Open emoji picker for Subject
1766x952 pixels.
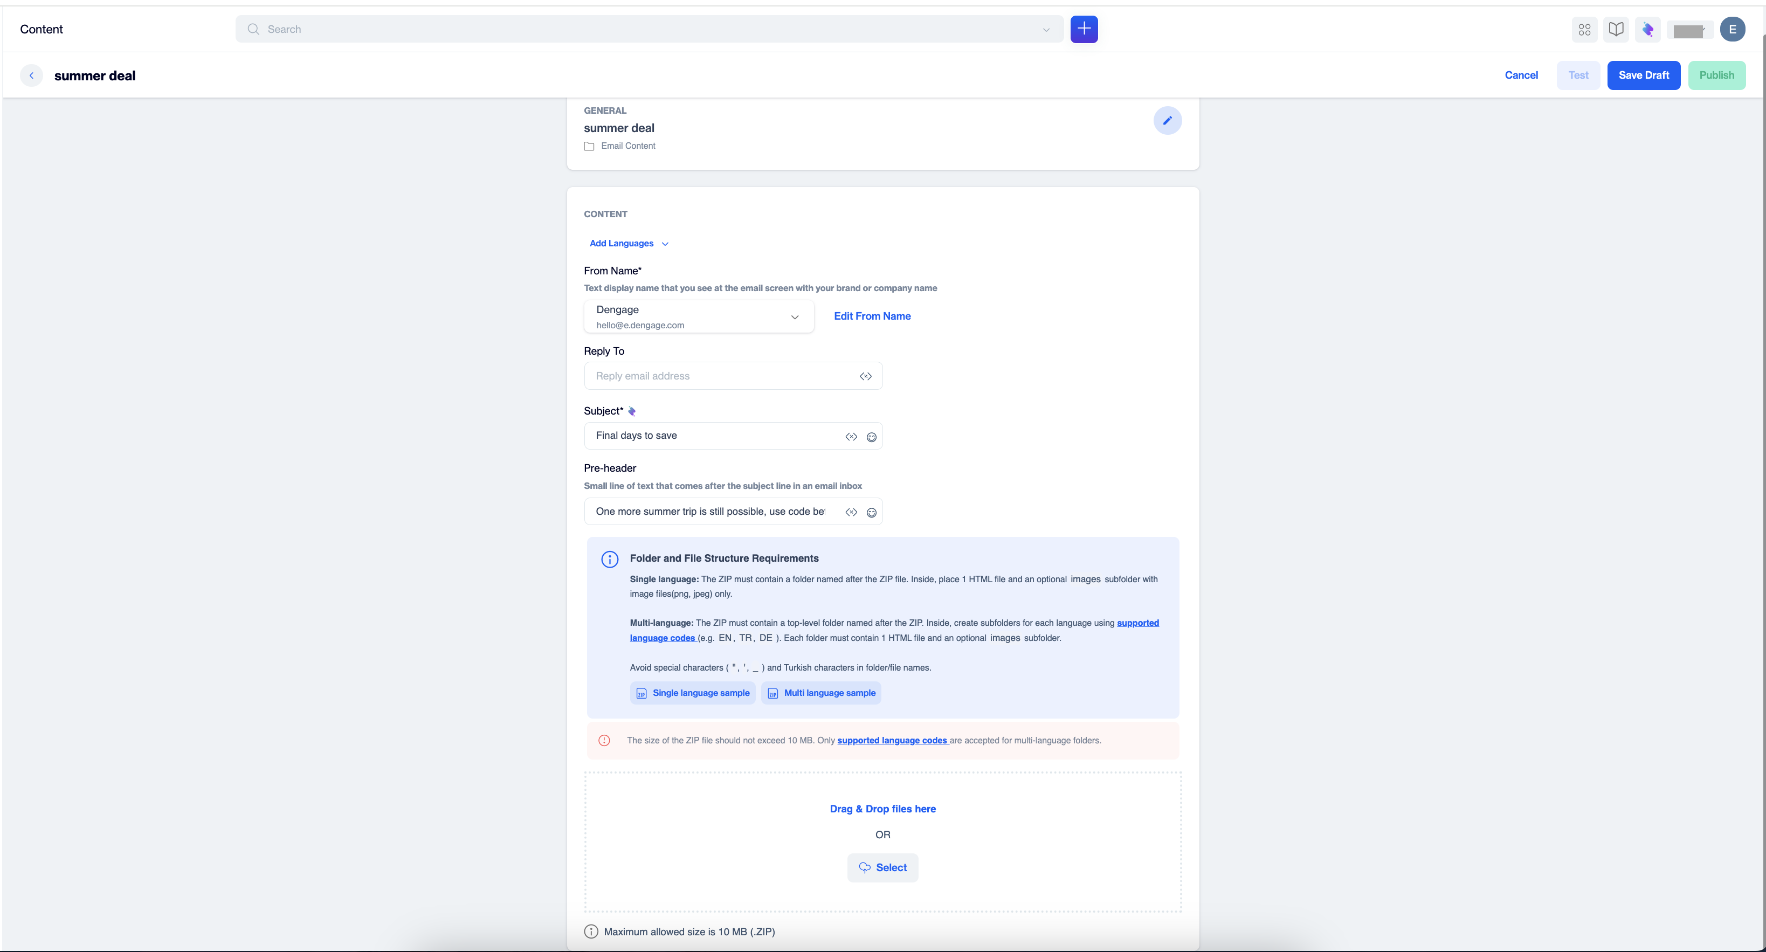tap(871, 437)
